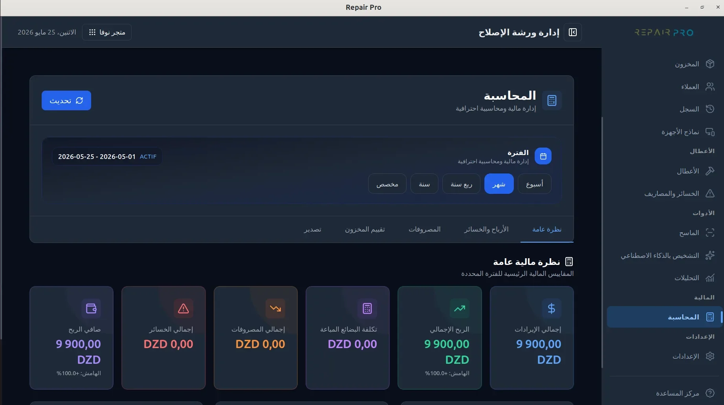
Task: Toggle sidebar collapse panel icon
Action: click(573, 32)
